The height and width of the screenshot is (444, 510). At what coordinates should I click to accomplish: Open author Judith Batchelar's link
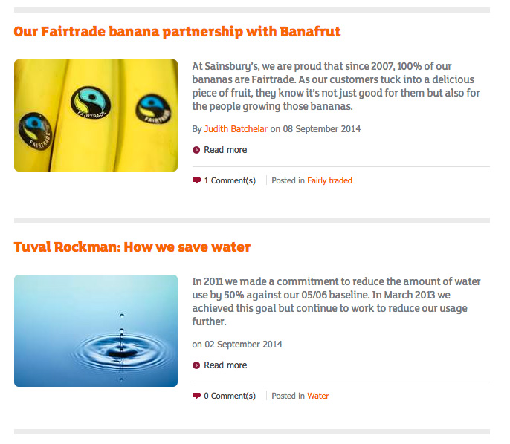point(236,128)
